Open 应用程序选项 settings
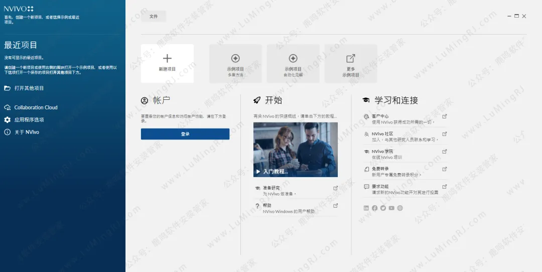This screenshot has height=272, width=542. pyautogui.click(x=29, y=120)
